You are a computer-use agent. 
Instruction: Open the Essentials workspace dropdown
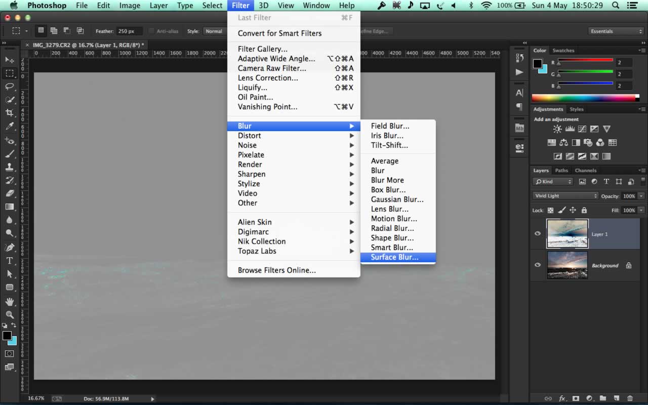tap(616, 31)
